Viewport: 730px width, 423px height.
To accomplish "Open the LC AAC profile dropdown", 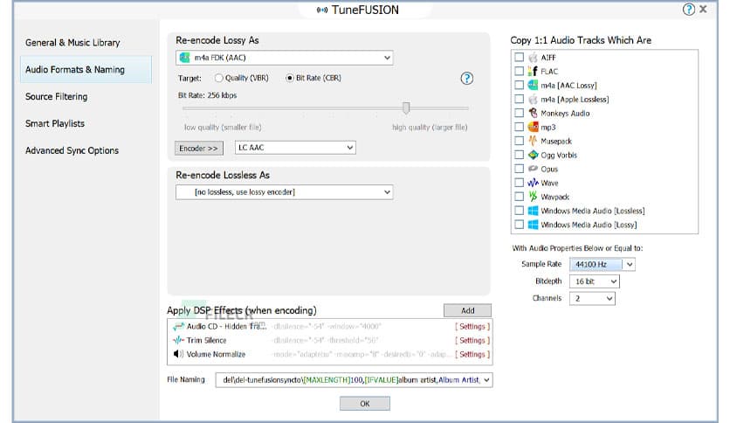I will point(295,148).
